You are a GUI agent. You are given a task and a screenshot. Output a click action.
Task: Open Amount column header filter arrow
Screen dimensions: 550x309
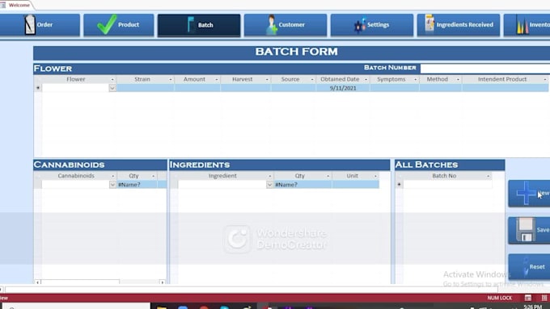217,79
